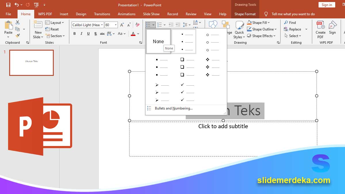Toggle Underline formatting

[x=88, y=34]
